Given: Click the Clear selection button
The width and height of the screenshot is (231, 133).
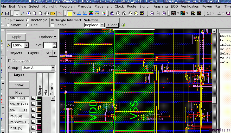Looking at the screenshot, I should 113,25.
